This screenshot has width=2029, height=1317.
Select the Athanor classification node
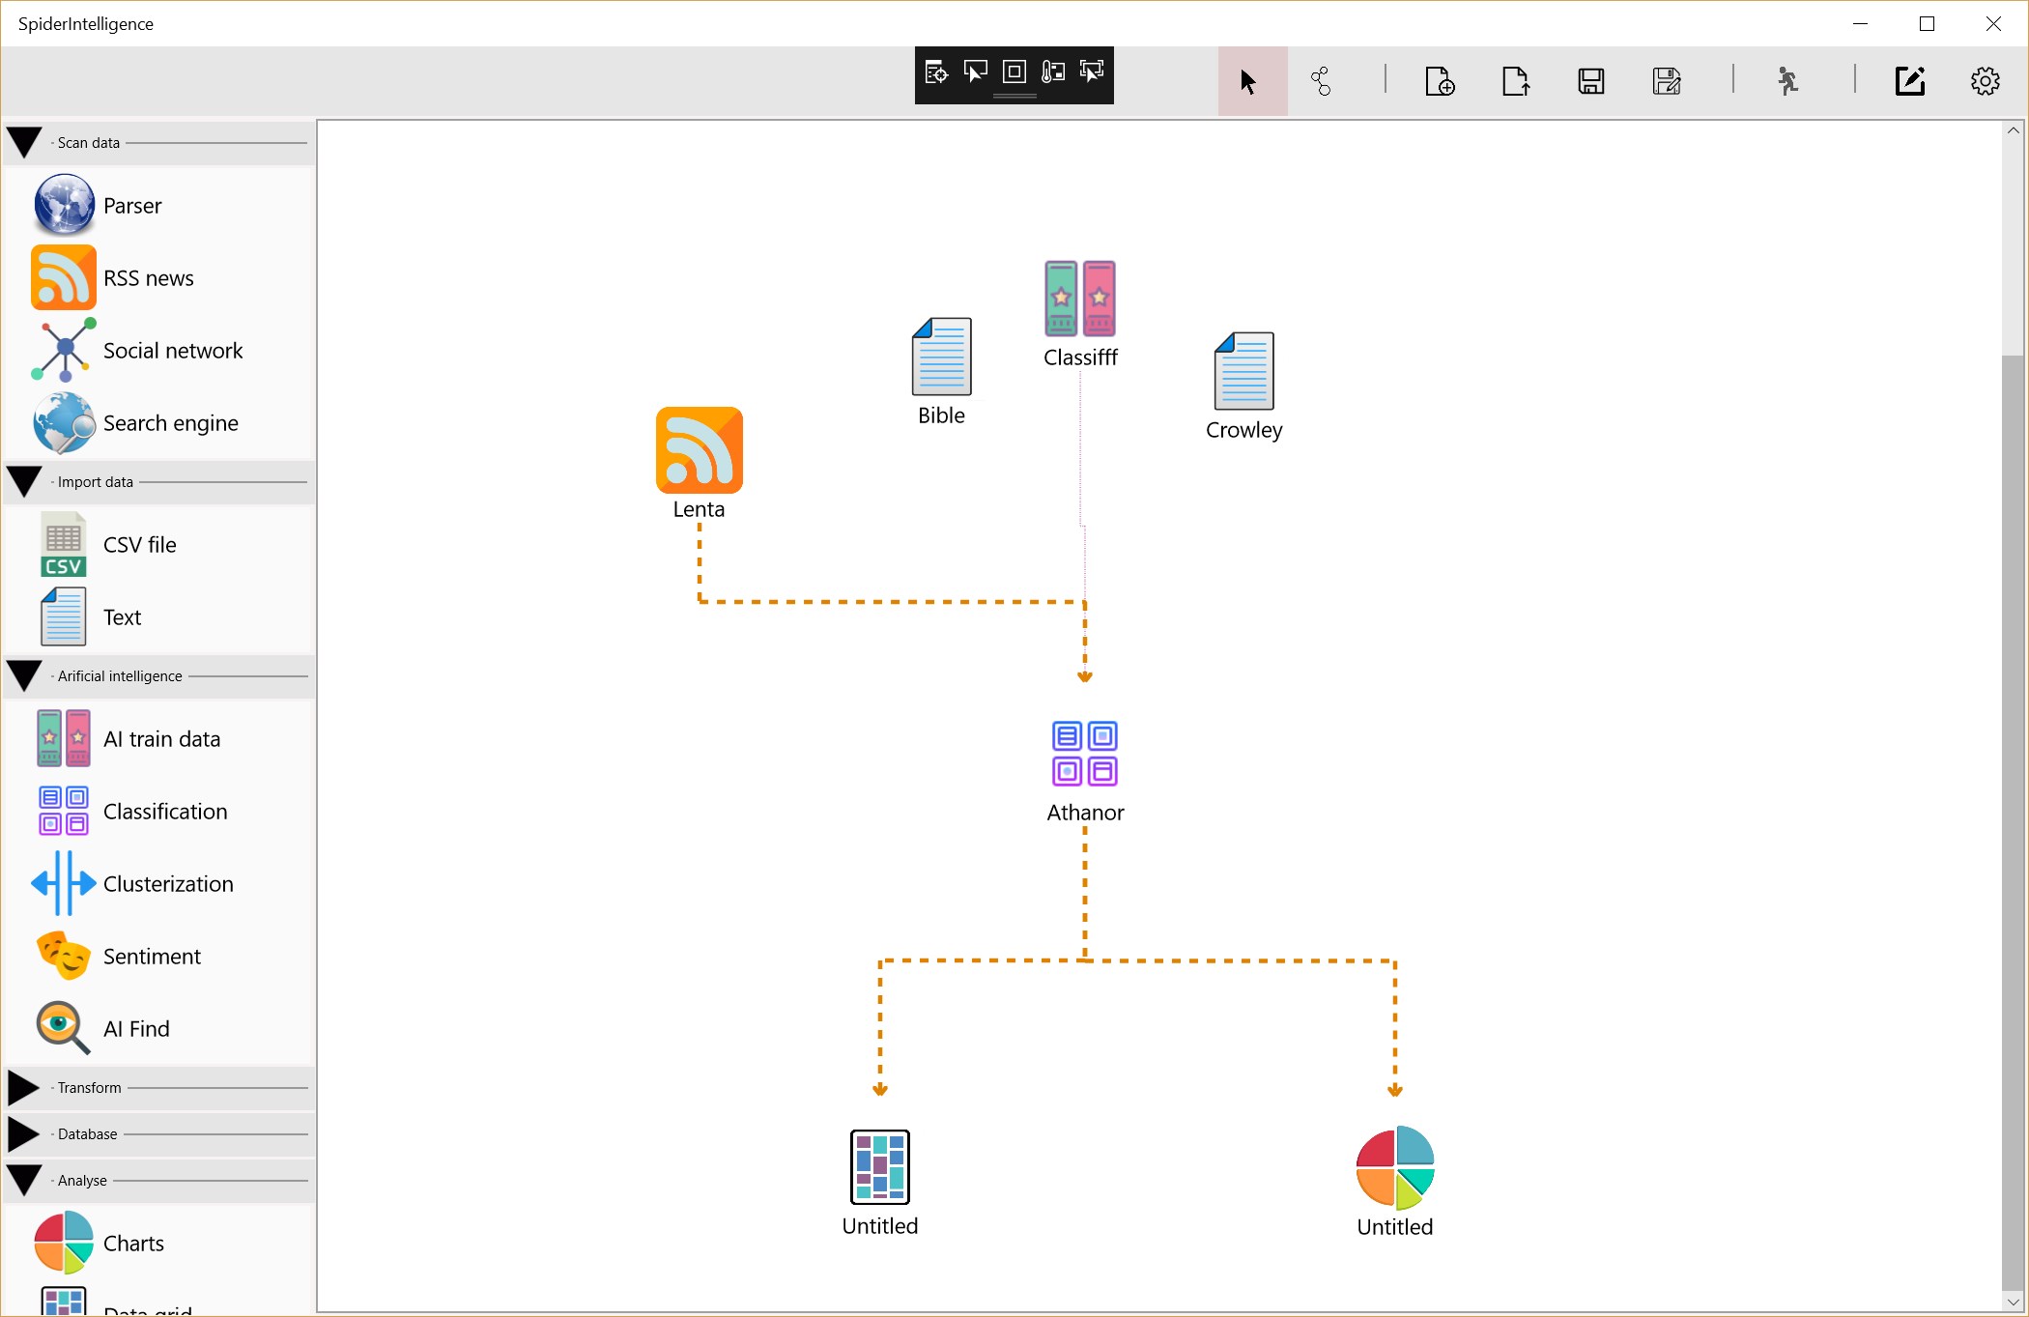click(1084, 754)
